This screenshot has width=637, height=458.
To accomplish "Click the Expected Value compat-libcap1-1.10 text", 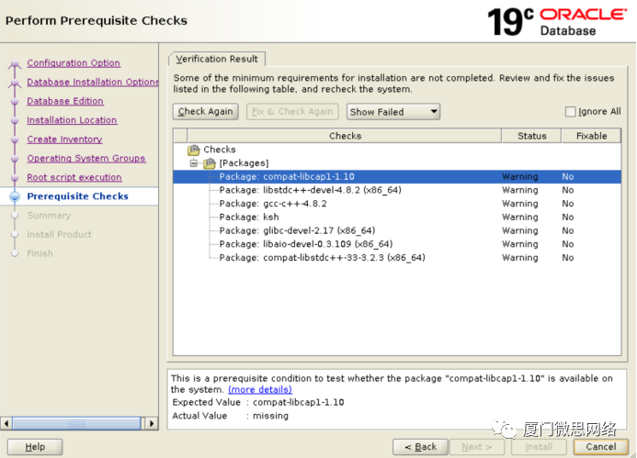I will [298, 402].
